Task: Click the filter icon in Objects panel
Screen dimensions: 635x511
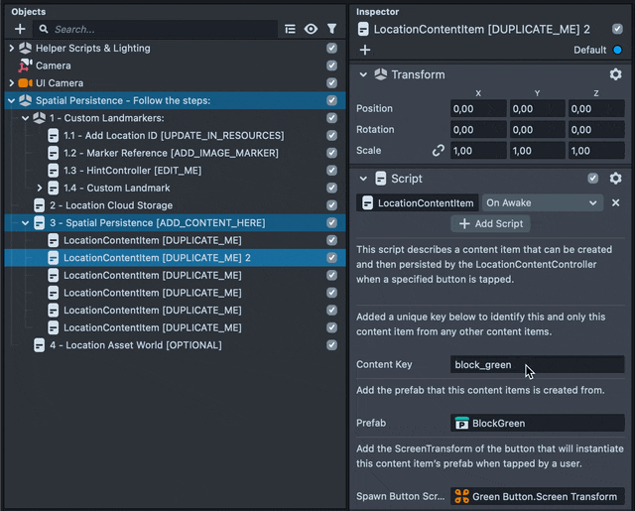Action: 331,30
